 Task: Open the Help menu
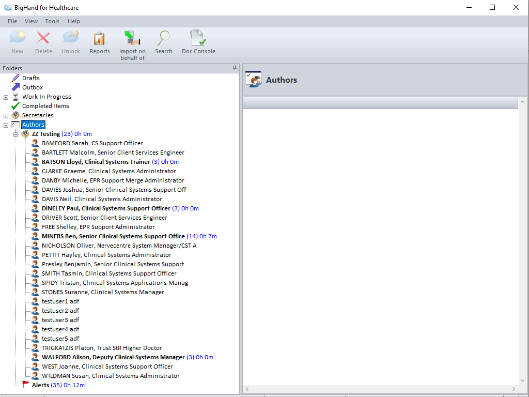(74, 21)
